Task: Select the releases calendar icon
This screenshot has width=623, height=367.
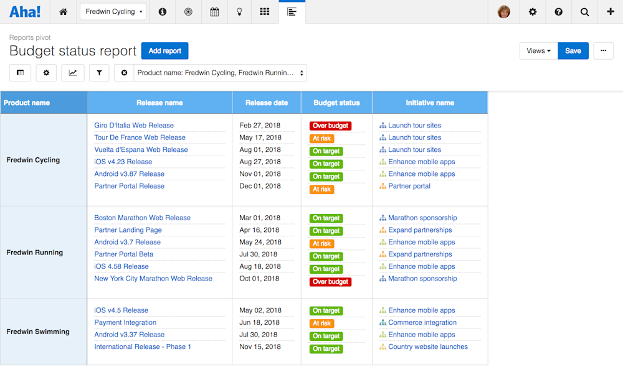Action: tap(214, 11)
